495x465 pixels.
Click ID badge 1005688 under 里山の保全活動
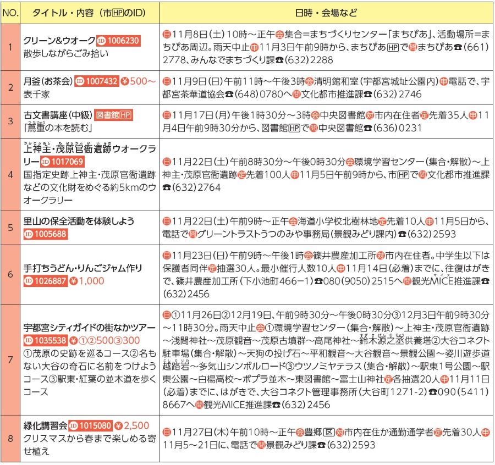[x=45, y=234]
